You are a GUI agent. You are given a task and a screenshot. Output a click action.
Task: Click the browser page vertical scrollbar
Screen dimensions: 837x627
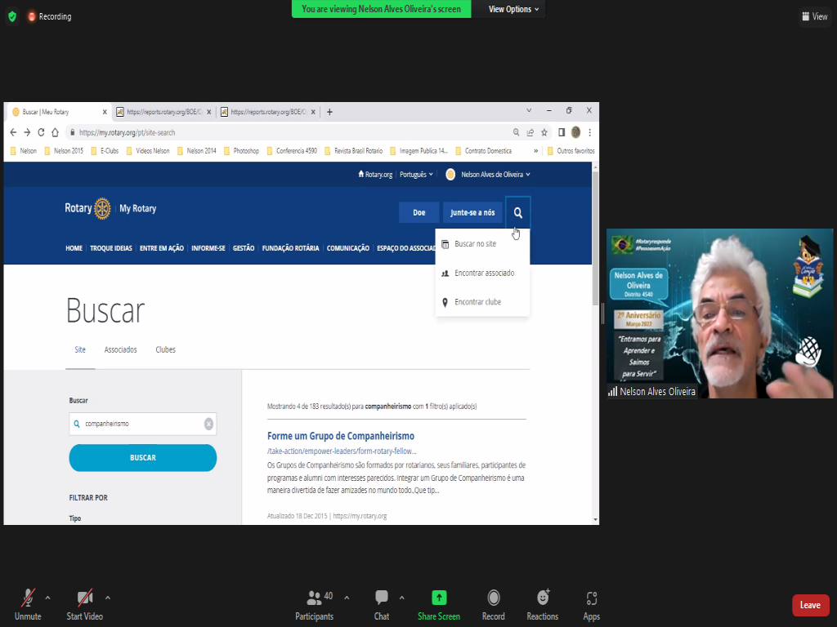pyautogui.click(x=594, y=245)
